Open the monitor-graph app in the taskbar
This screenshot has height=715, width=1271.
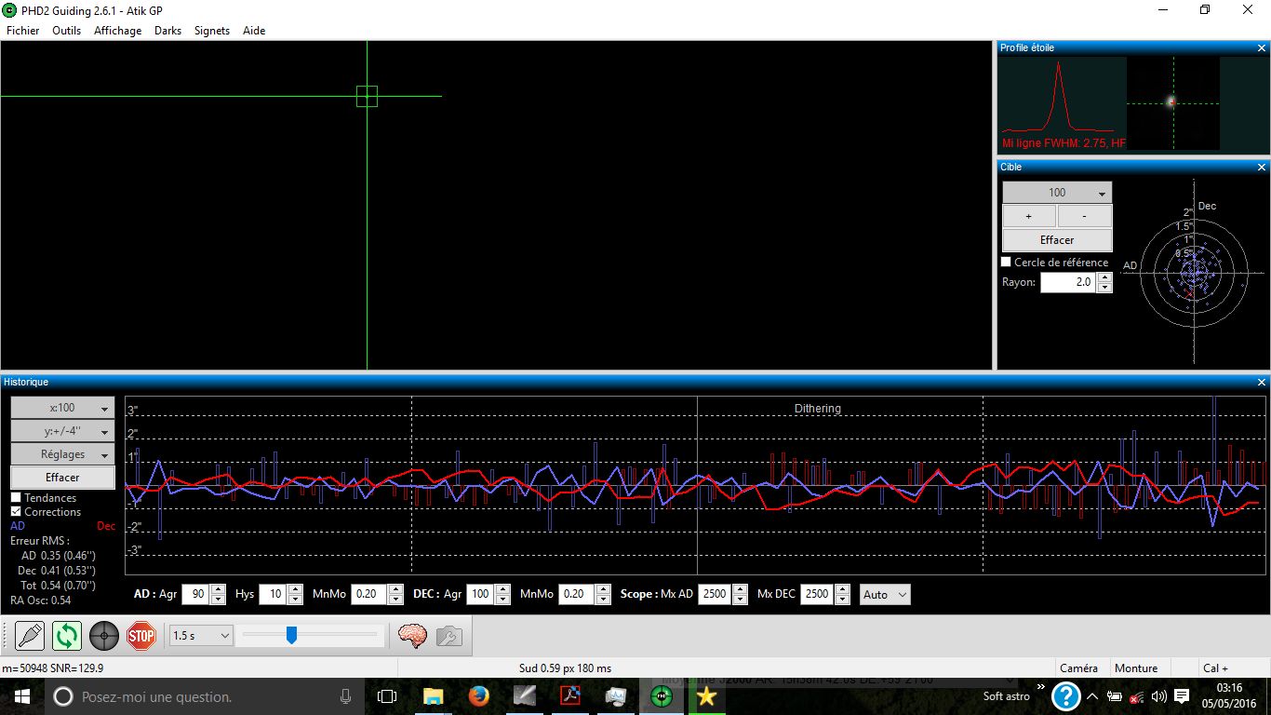tap(615, 696)
